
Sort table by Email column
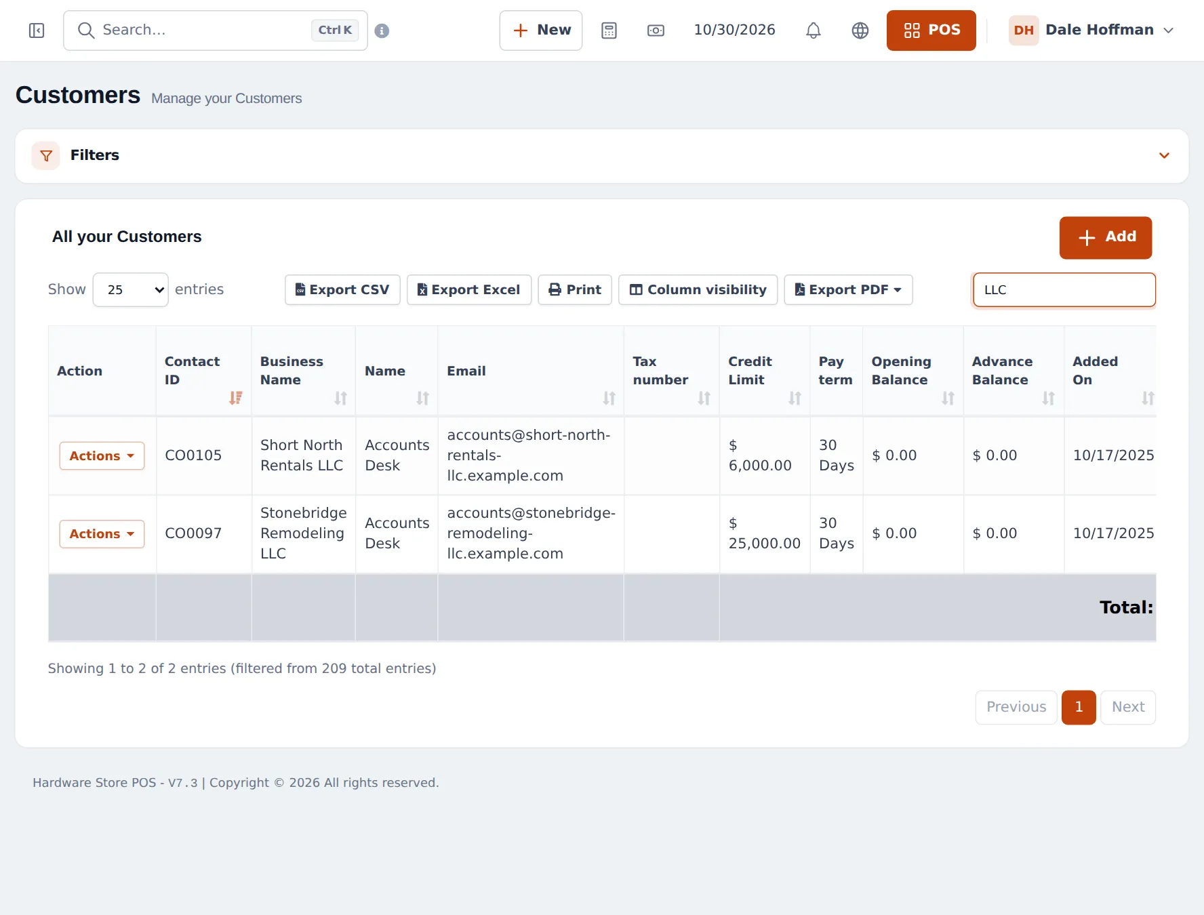point(531,371)
